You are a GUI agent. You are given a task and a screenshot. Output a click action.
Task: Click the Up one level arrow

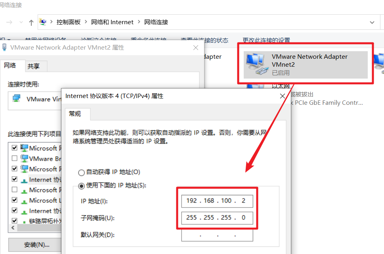tap(31, 23)
